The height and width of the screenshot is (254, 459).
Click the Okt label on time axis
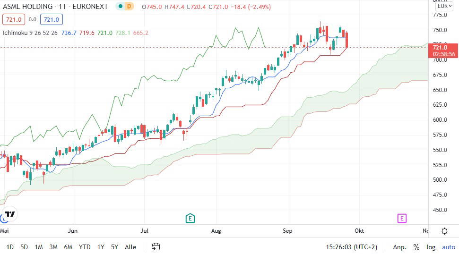pyautogui.click(x=359, y=231)
